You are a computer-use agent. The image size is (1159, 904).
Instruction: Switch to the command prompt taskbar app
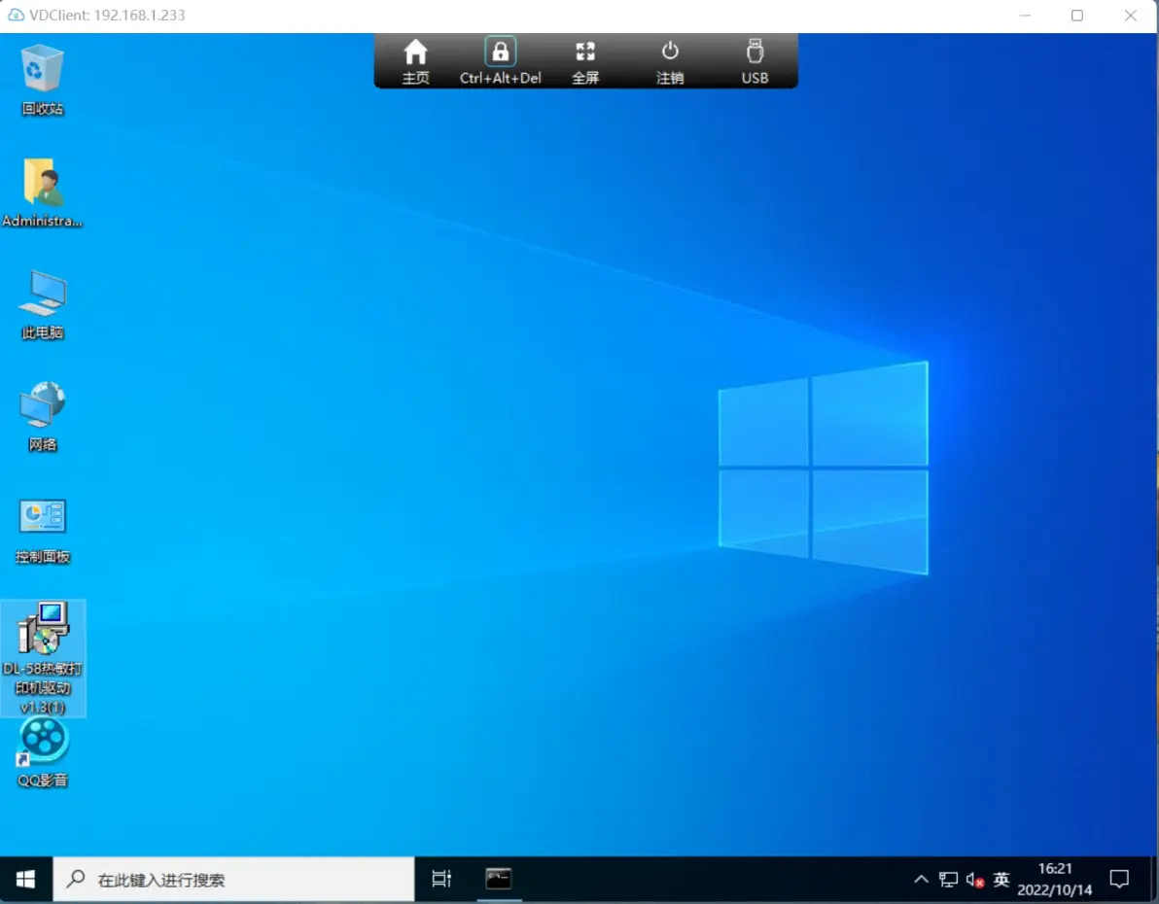(499, 880)
